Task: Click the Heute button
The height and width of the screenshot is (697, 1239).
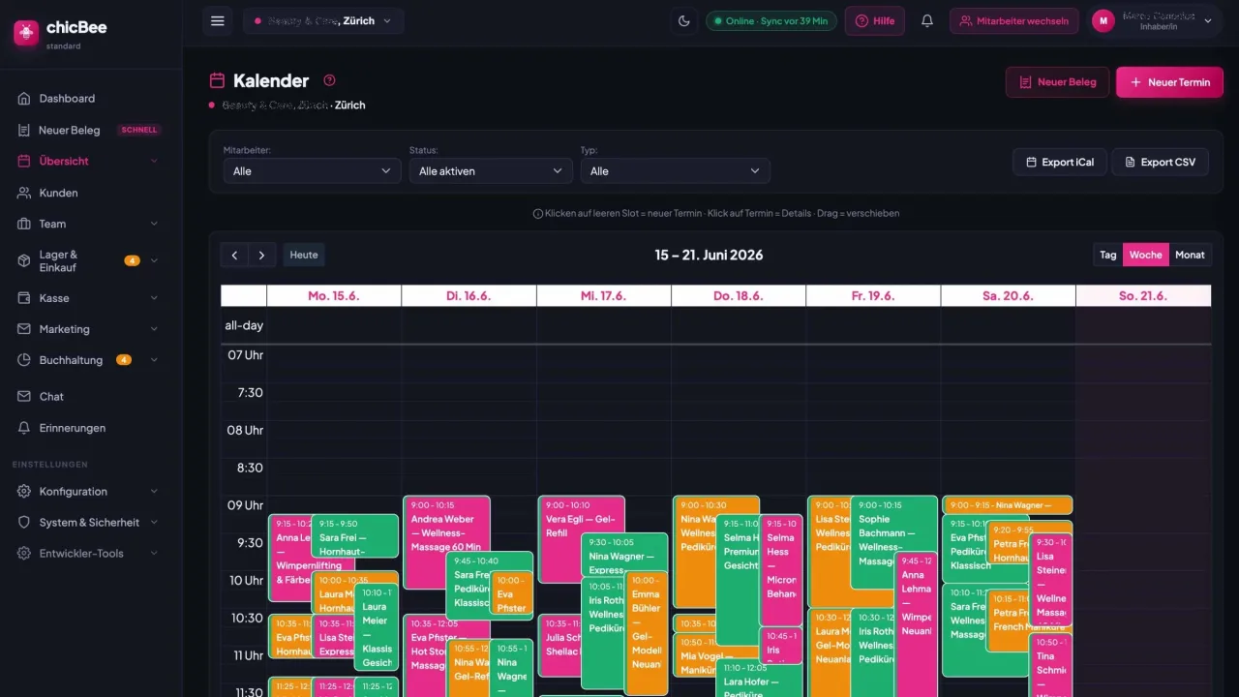Action: (304, 255)
